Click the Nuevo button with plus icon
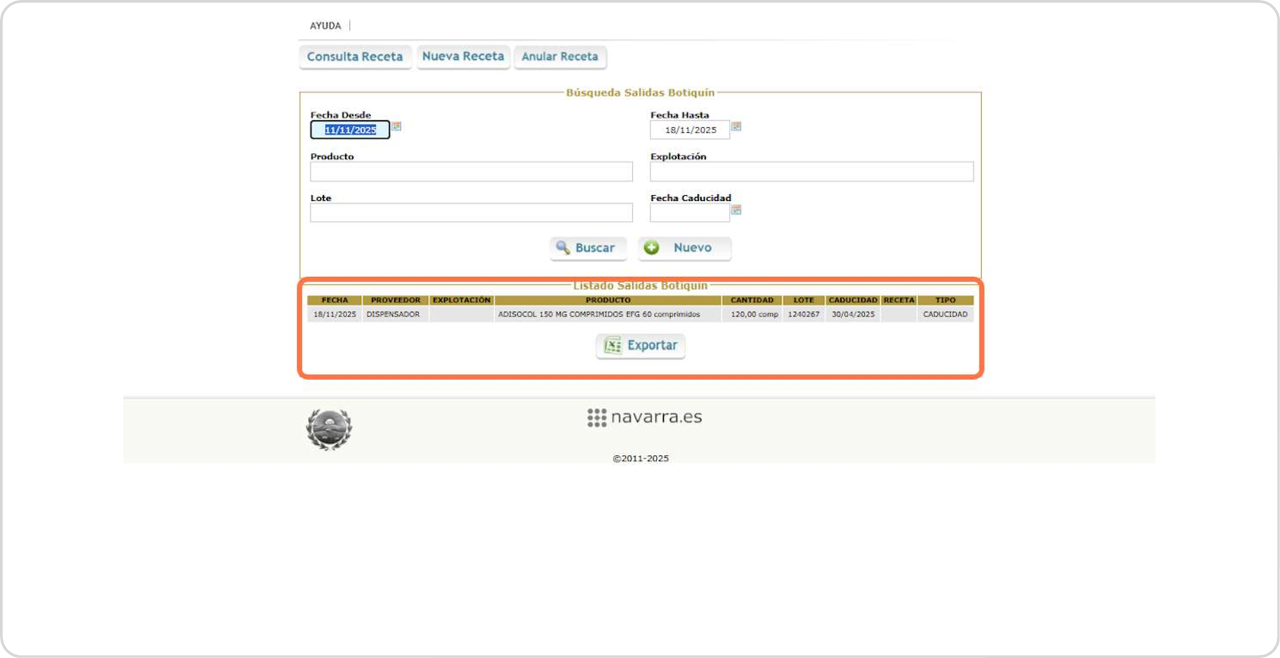The image size is (1280, 658). 684,248
